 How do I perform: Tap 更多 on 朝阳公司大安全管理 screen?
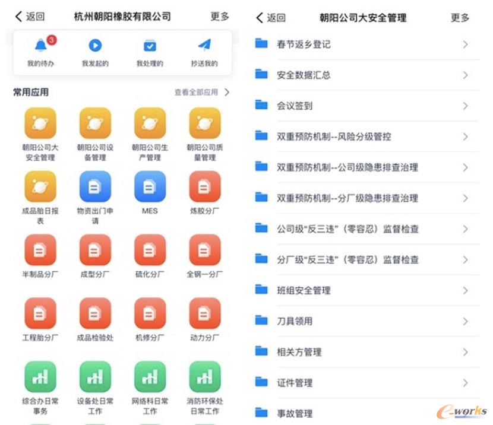point(460,18)
